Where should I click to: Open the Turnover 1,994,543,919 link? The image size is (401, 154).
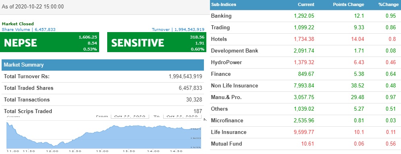pyautogui.click(x=178, y=30)
